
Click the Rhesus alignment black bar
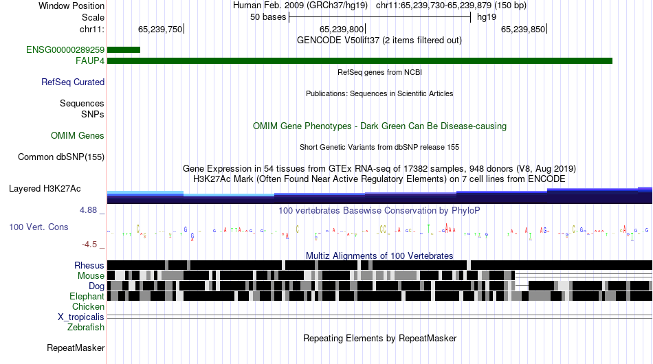(x=380, y=265)
